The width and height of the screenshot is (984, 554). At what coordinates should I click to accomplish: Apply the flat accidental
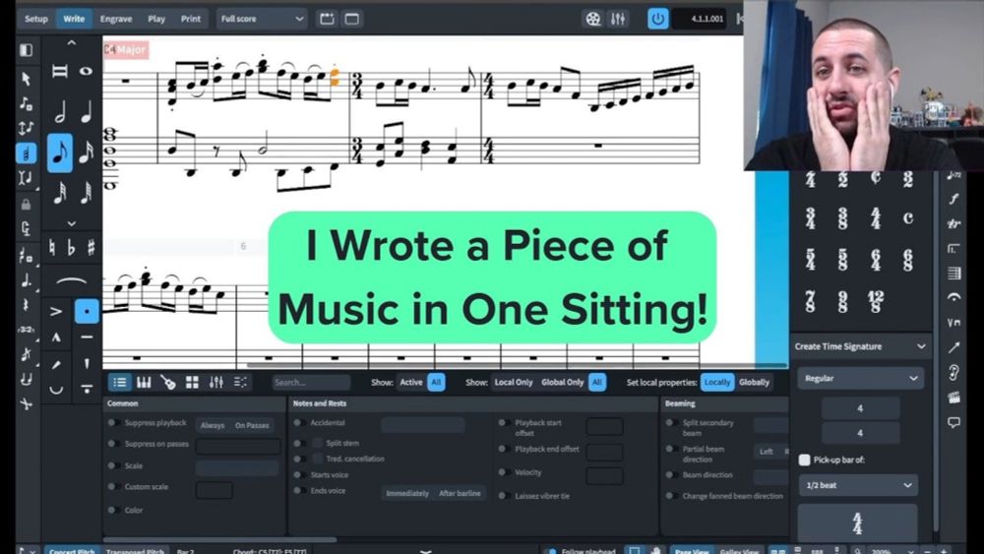(x=72, y=248)
